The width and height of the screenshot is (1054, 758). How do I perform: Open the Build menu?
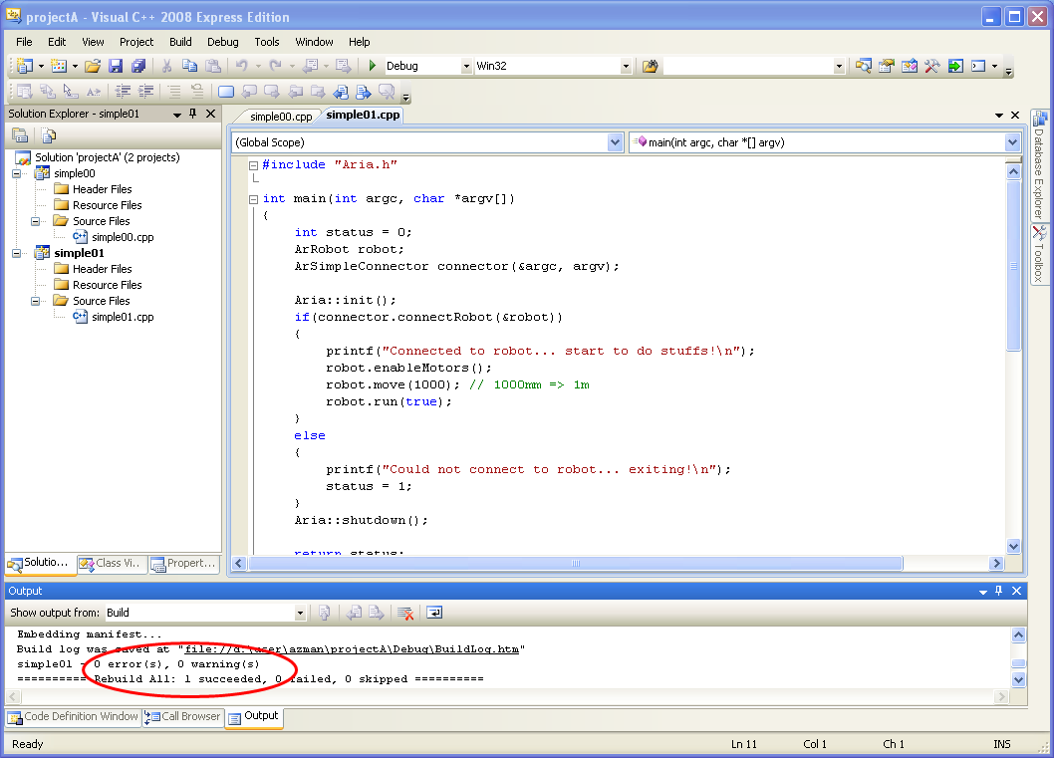(180, 42)
